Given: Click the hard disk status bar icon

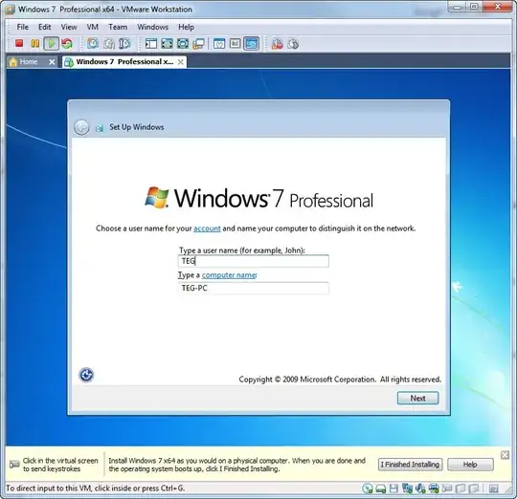Looking at the screenshot, I should (x=380, y=488).
